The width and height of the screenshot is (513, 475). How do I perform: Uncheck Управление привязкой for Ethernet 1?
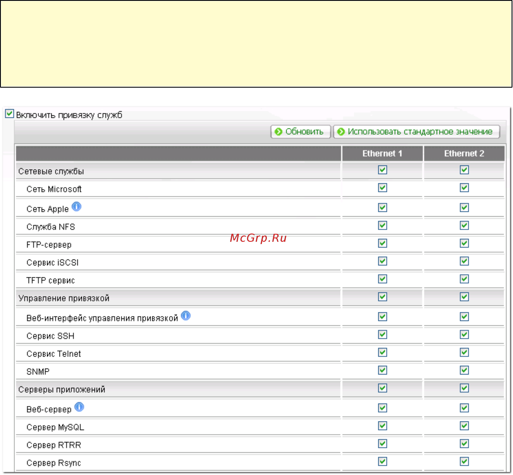coord(383,297)
